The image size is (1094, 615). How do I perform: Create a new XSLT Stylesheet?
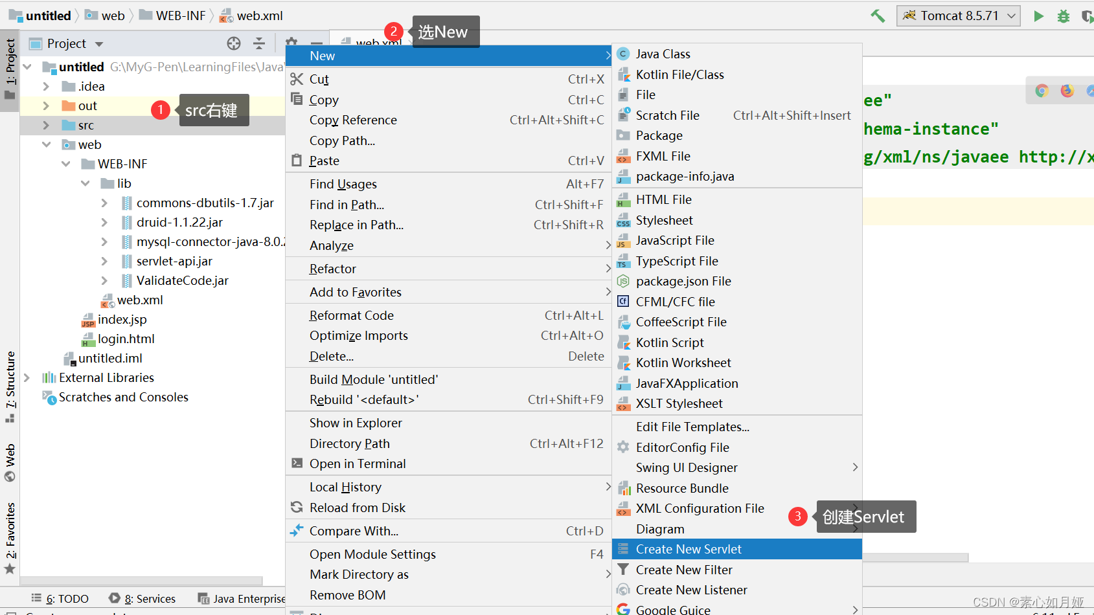click(737, 403)
